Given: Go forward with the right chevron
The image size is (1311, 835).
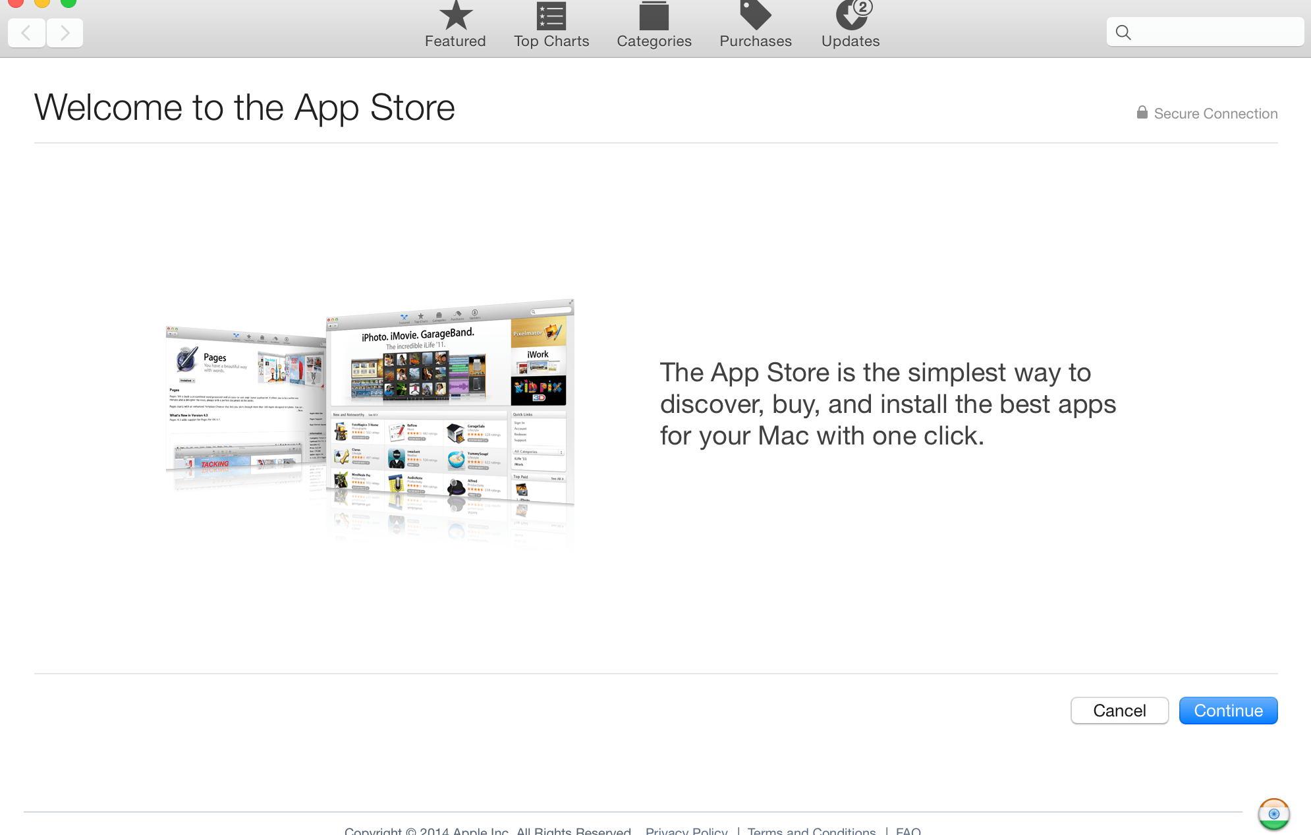Looking at the screenshot, I should [x=65, y=32].
